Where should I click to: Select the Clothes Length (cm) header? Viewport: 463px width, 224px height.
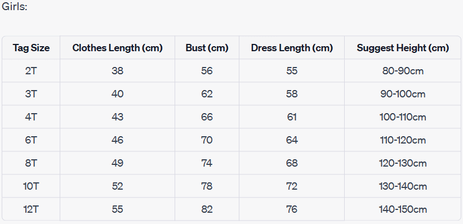tap(117, 48)
